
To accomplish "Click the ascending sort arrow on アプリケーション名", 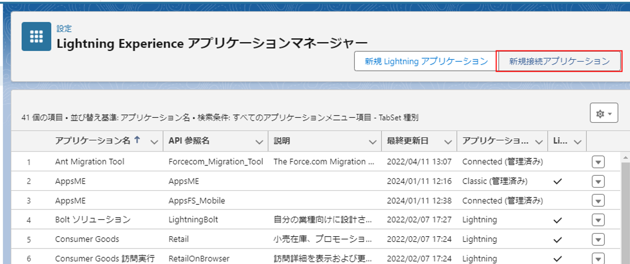I will pos(137,141).
